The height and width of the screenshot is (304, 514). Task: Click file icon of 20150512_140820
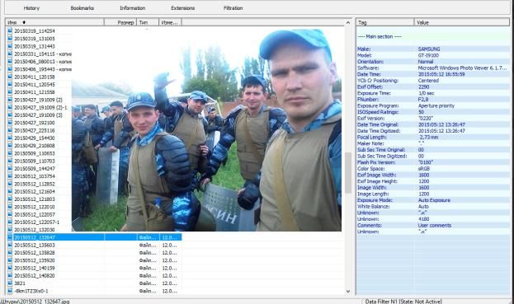coord(10,275)
